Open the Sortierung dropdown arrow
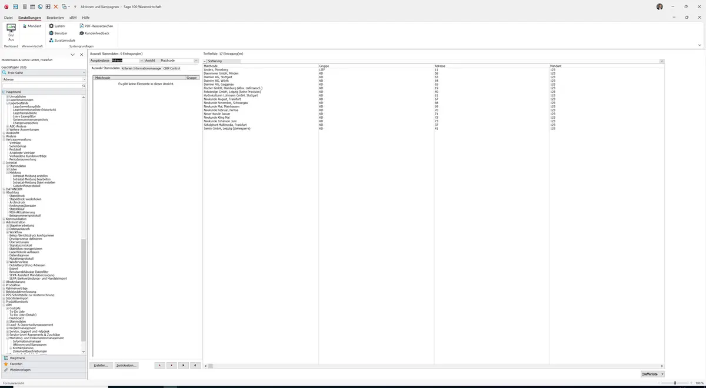The image size is (706, 388). [662, 61]
